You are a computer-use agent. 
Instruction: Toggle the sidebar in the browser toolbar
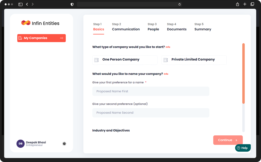point(20,4)
